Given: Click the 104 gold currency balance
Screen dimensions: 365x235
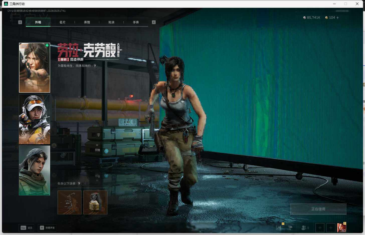Looking at the screenshot, I should tap(330, 18).
